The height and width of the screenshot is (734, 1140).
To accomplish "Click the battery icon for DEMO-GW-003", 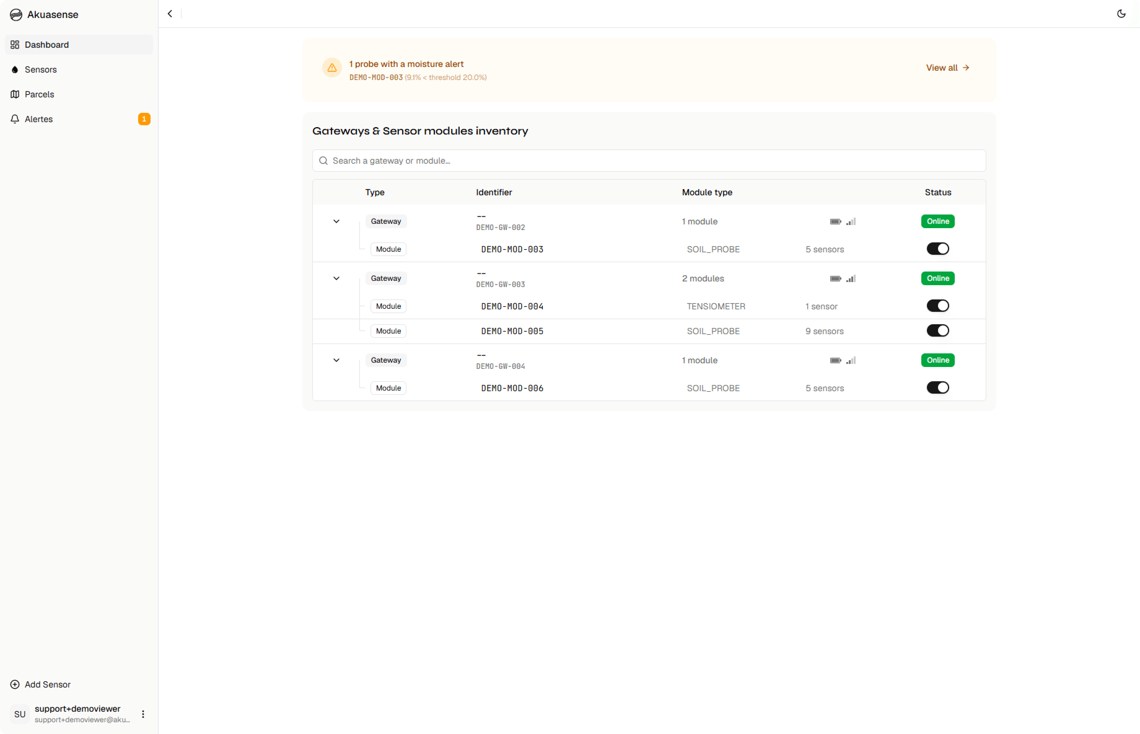I will pos(835,279).
